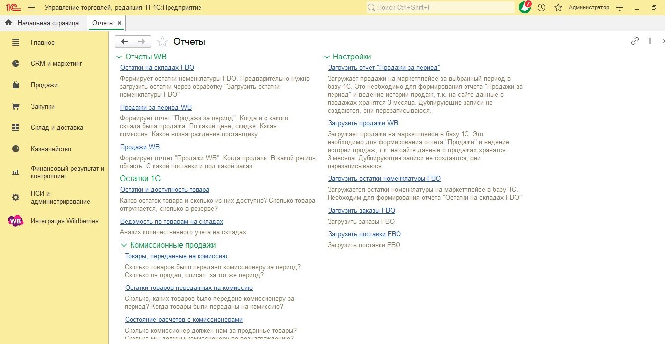Screen dimensions: 665x344
Task: Click the Казначейство ruble coin icon
Action: (16, 149)
